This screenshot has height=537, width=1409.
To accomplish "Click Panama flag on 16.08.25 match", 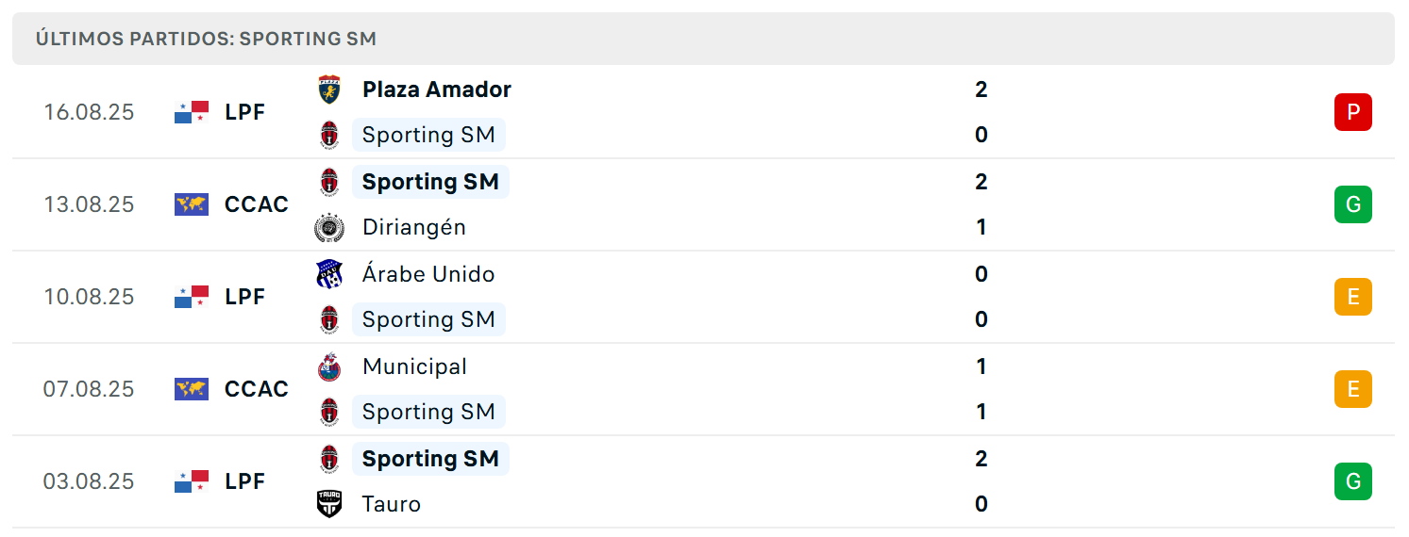I will point(192,112).
